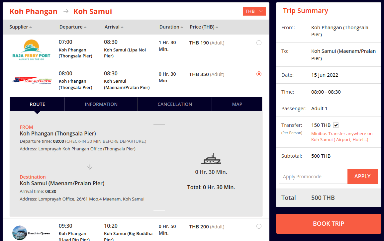The image size is (384, 241).
Task: Select the Raja Ferry Port 07:00 trip
Action: click(259, 43)
